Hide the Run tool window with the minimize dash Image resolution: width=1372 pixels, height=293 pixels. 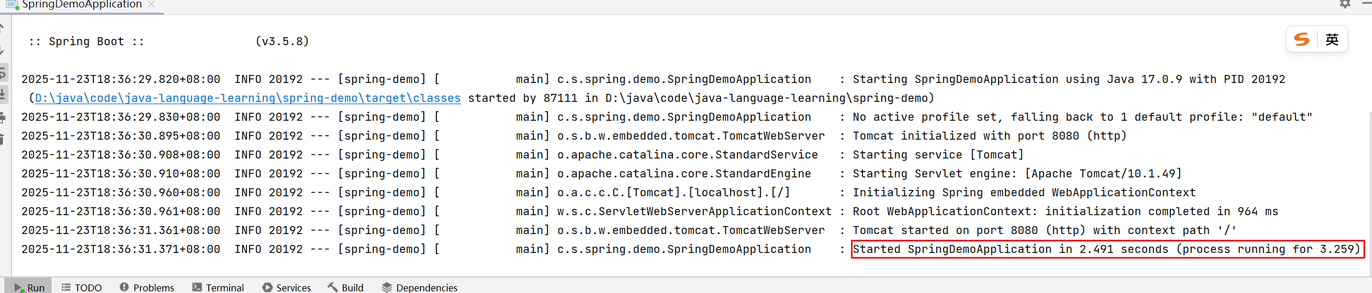(1367, 4)
